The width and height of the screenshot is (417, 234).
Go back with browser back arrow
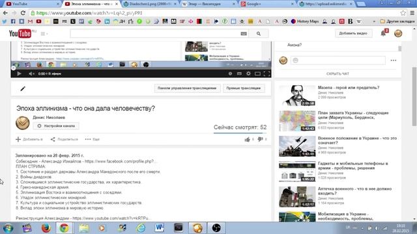pos(5,13)
